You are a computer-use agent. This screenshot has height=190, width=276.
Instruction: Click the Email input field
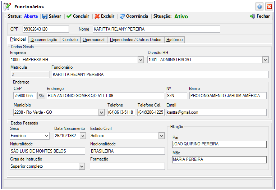pyautogui.click(x=216, y=112)
